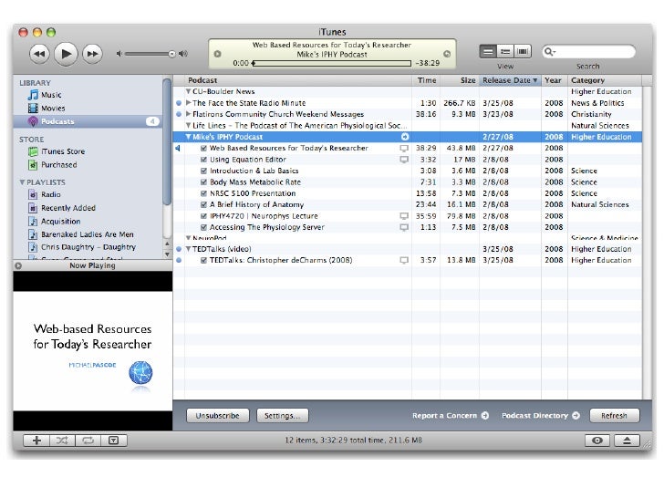Viewport: 664px width, 498px height.
Task: Click the low-volume speaker icon
Action: coord(119,54)
